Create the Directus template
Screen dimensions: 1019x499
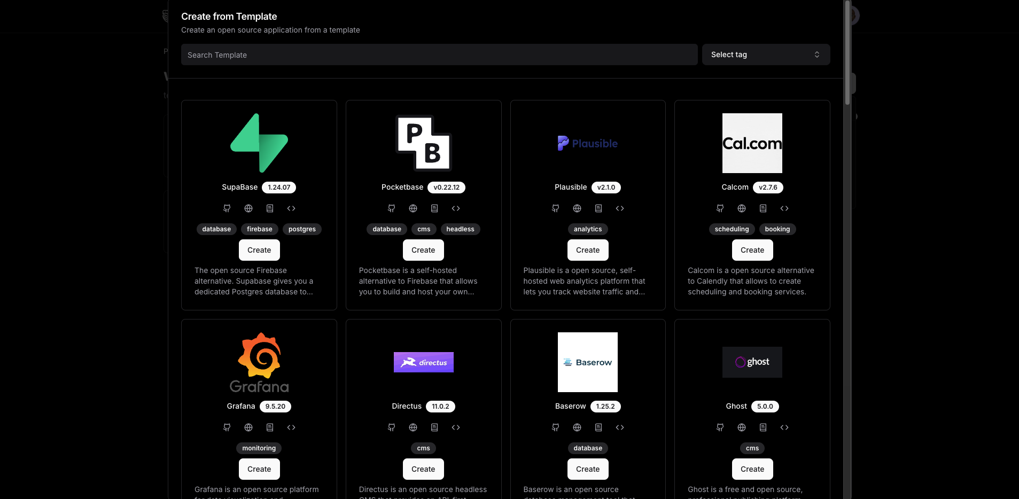tap(423, 469)
